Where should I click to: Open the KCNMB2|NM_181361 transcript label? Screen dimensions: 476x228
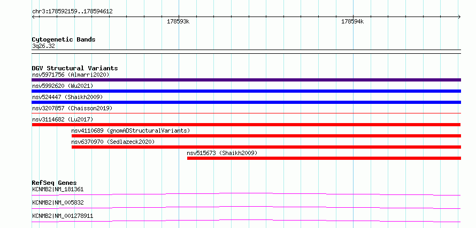(58, 190)
